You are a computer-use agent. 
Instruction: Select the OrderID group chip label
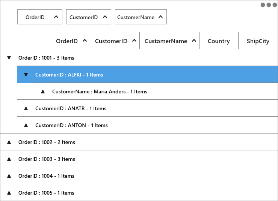click(35, 17)
